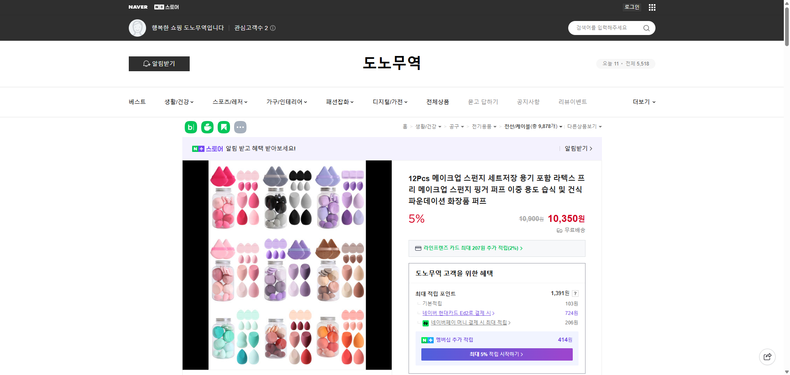Enable store notifications via 알림받기 bell button
Screen dimensions: 790x375
pyautogui.click(x=159, y=64)
